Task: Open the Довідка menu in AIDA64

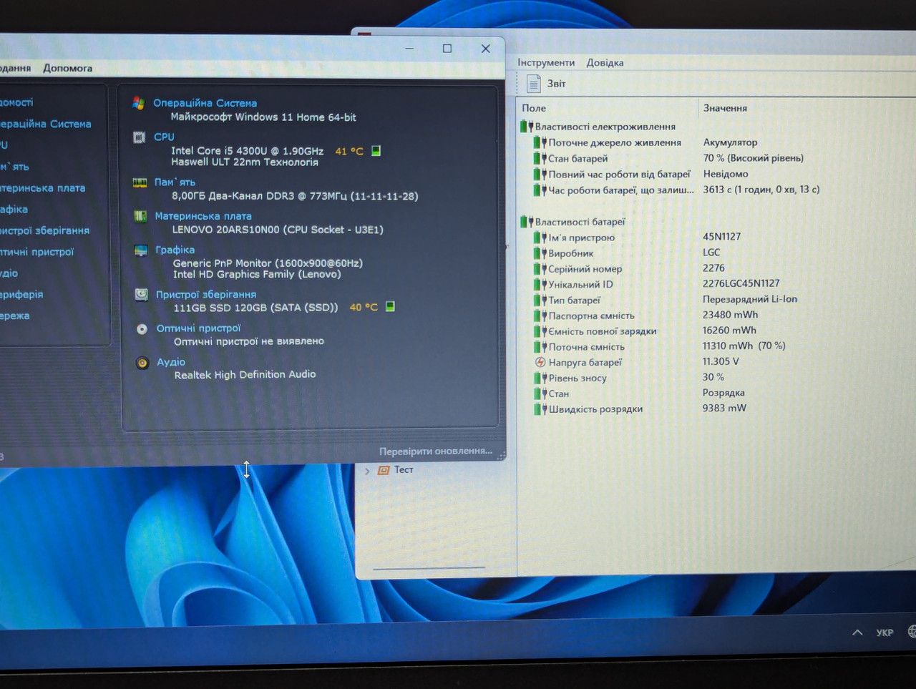Action: pos(605,62)
